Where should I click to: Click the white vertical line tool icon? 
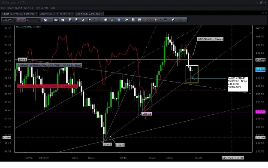[x=133, y=20]
